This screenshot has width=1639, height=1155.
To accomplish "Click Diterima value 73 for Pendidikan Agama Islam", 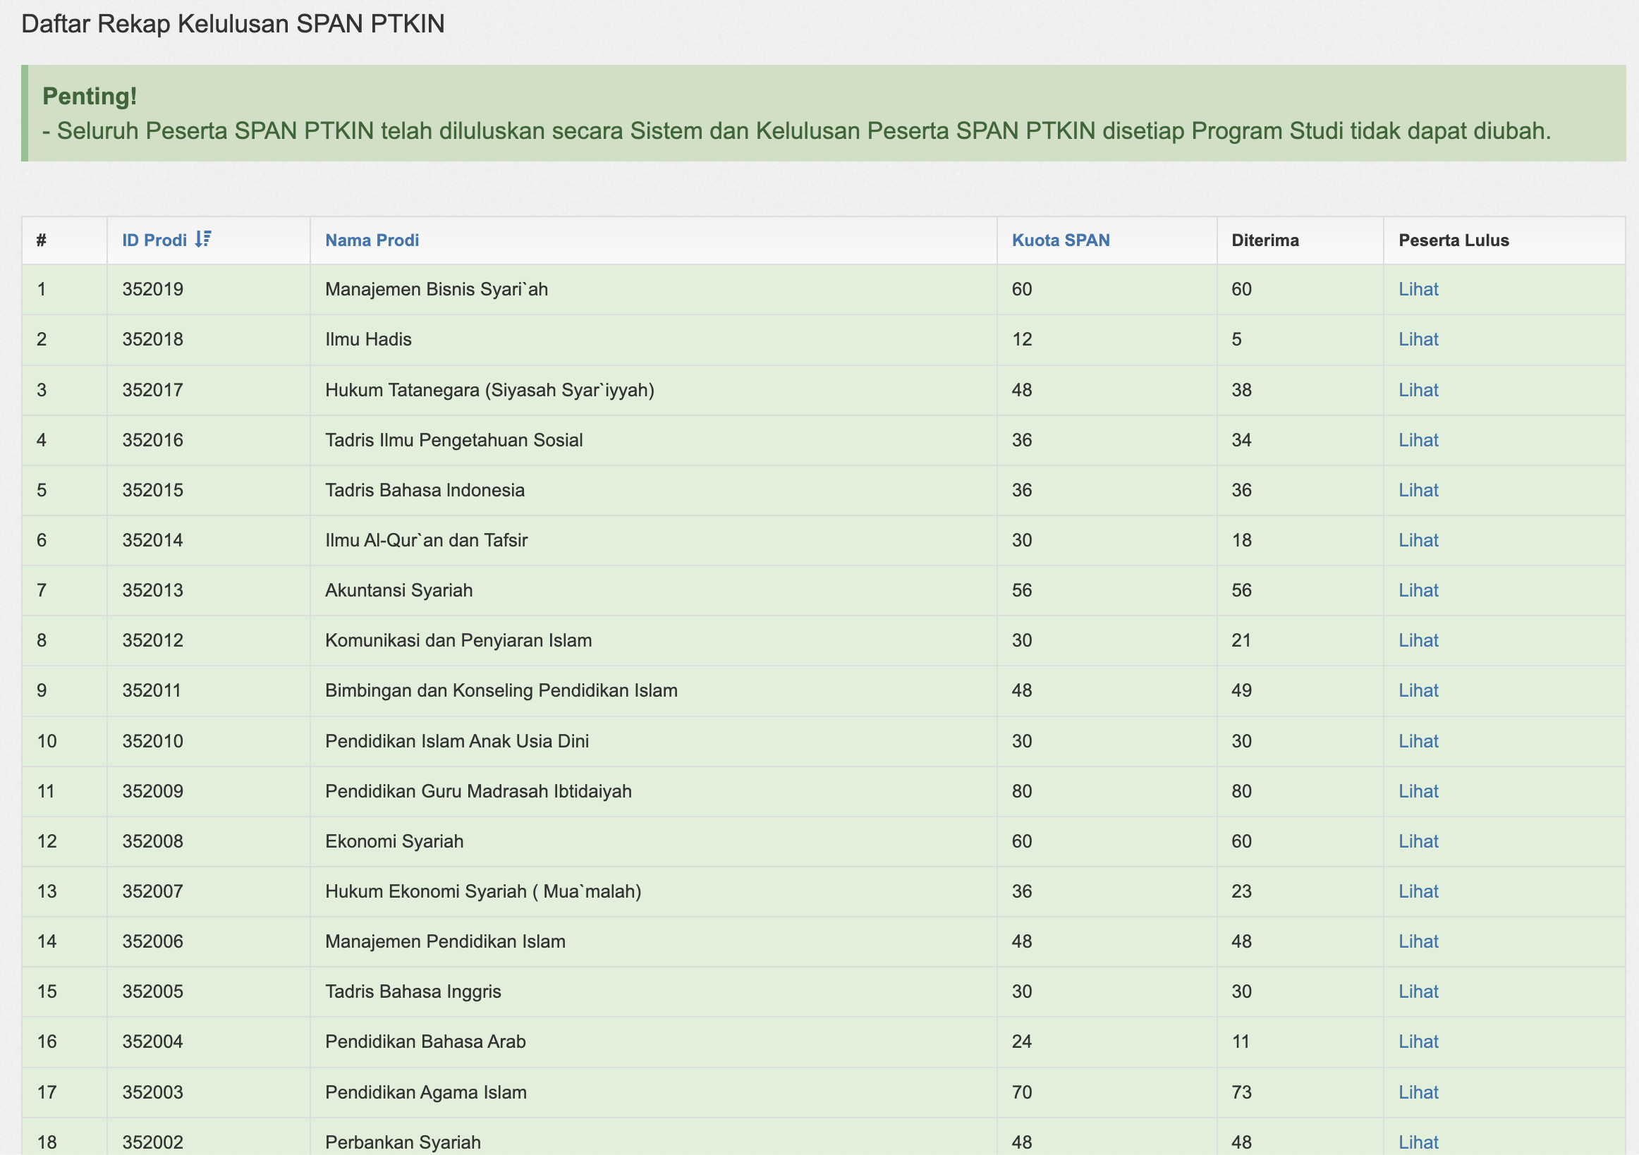I will coord(1242,1092).
